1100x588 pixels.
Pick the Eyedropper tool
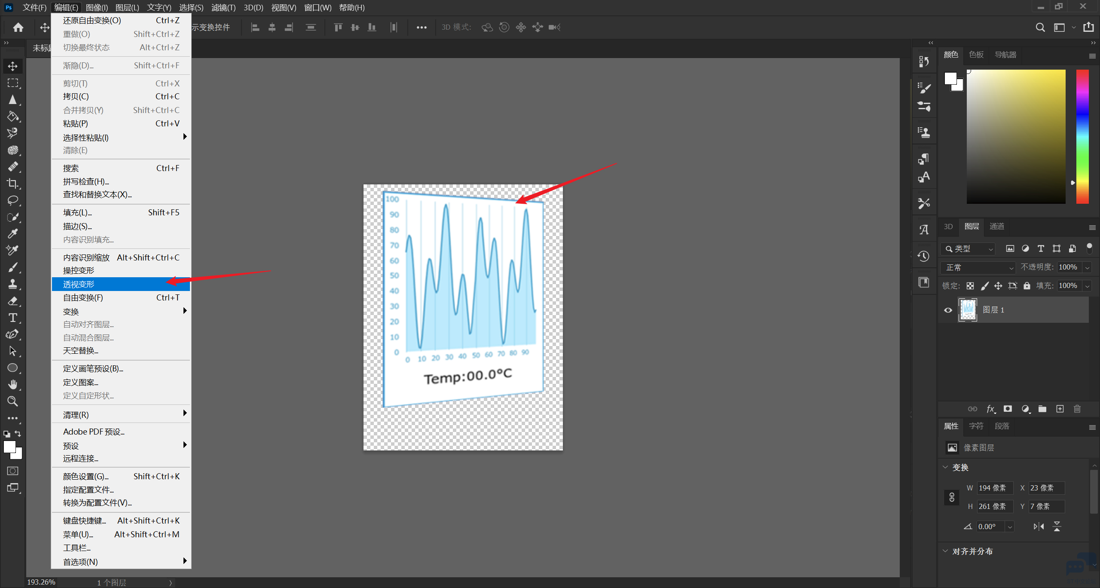click(x=12, y=234)
